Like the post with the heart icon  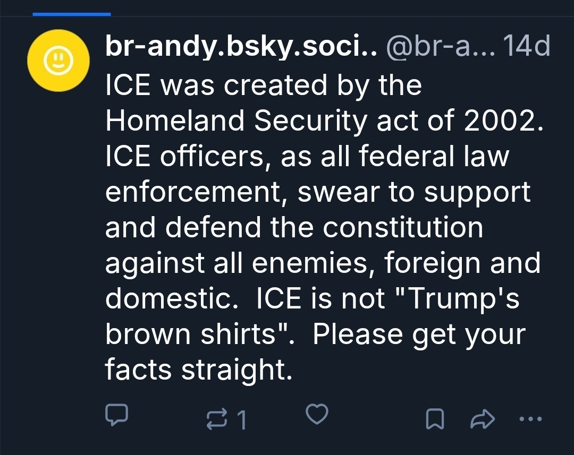pos(318,415)
